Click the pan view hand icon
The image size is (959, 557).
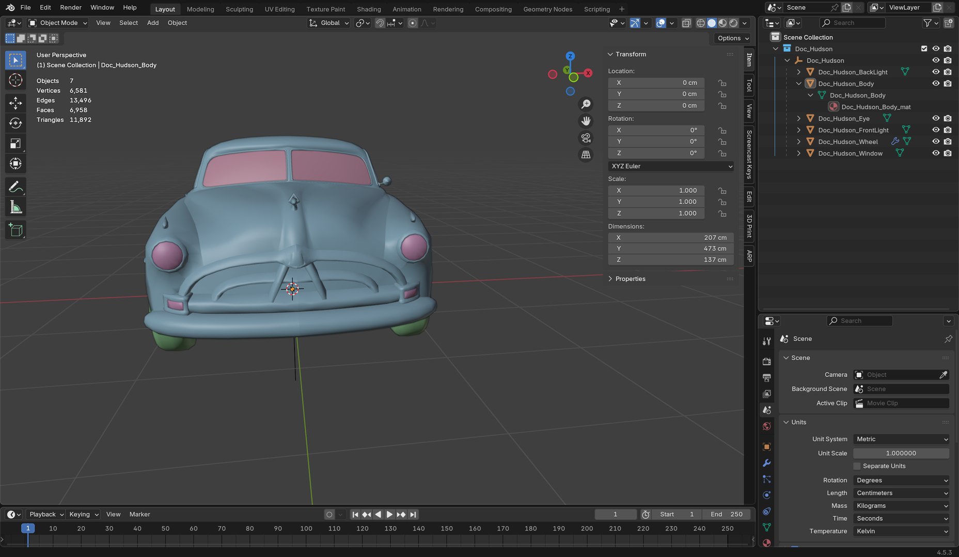click(586, 121)
